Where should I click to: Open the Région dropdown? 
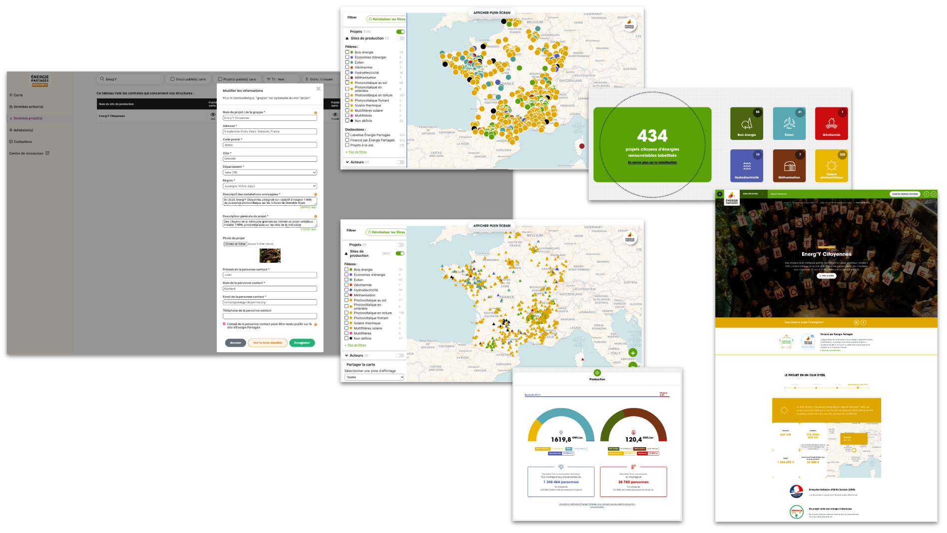click(270, 186)
